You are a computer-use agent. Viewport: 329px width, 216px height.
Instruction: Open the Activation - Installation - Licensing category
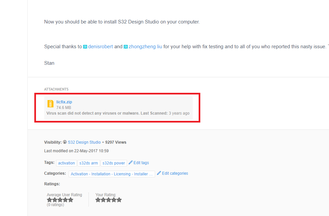point(112,174)
